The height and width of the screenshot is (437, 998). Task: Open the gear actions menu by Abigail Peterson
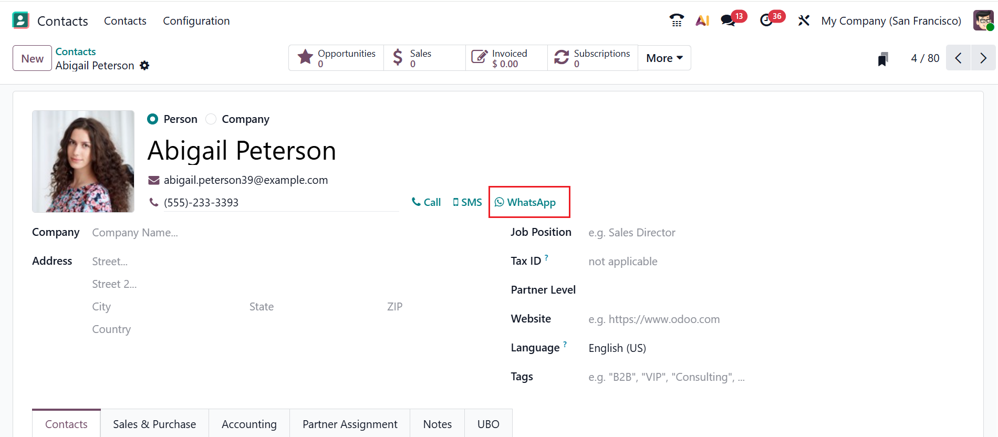point(144,66)
